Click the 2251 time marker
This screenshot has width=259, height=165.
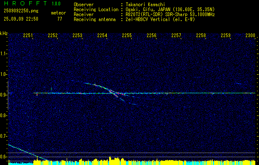click(28, 35)
